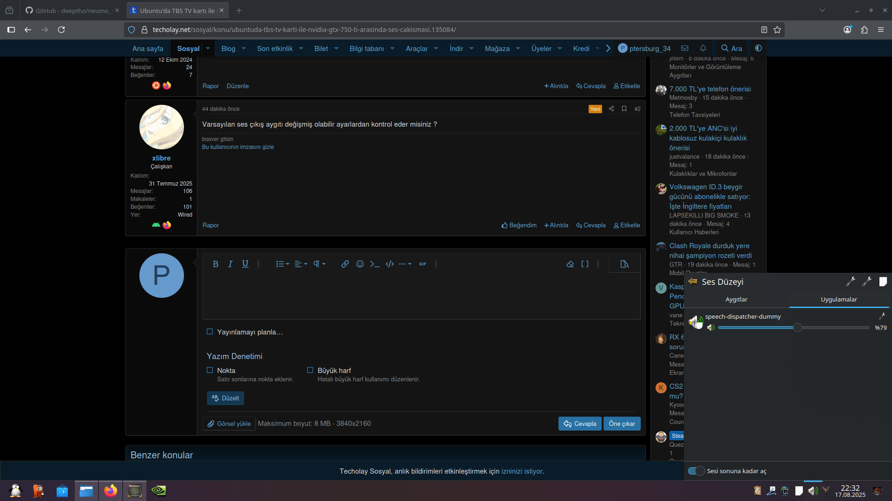Adjust the speech-dispatcher-dummy volume slider

point(794,328)
